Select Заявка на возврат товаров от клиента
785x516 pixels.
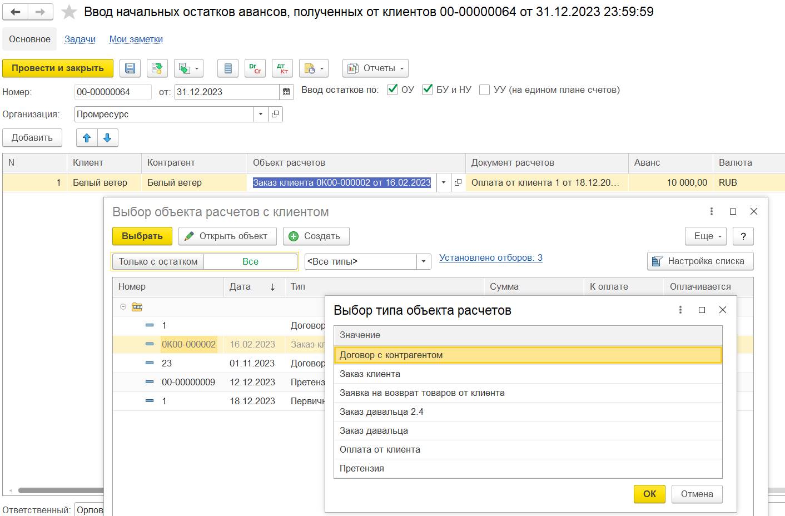coord(528,393)
